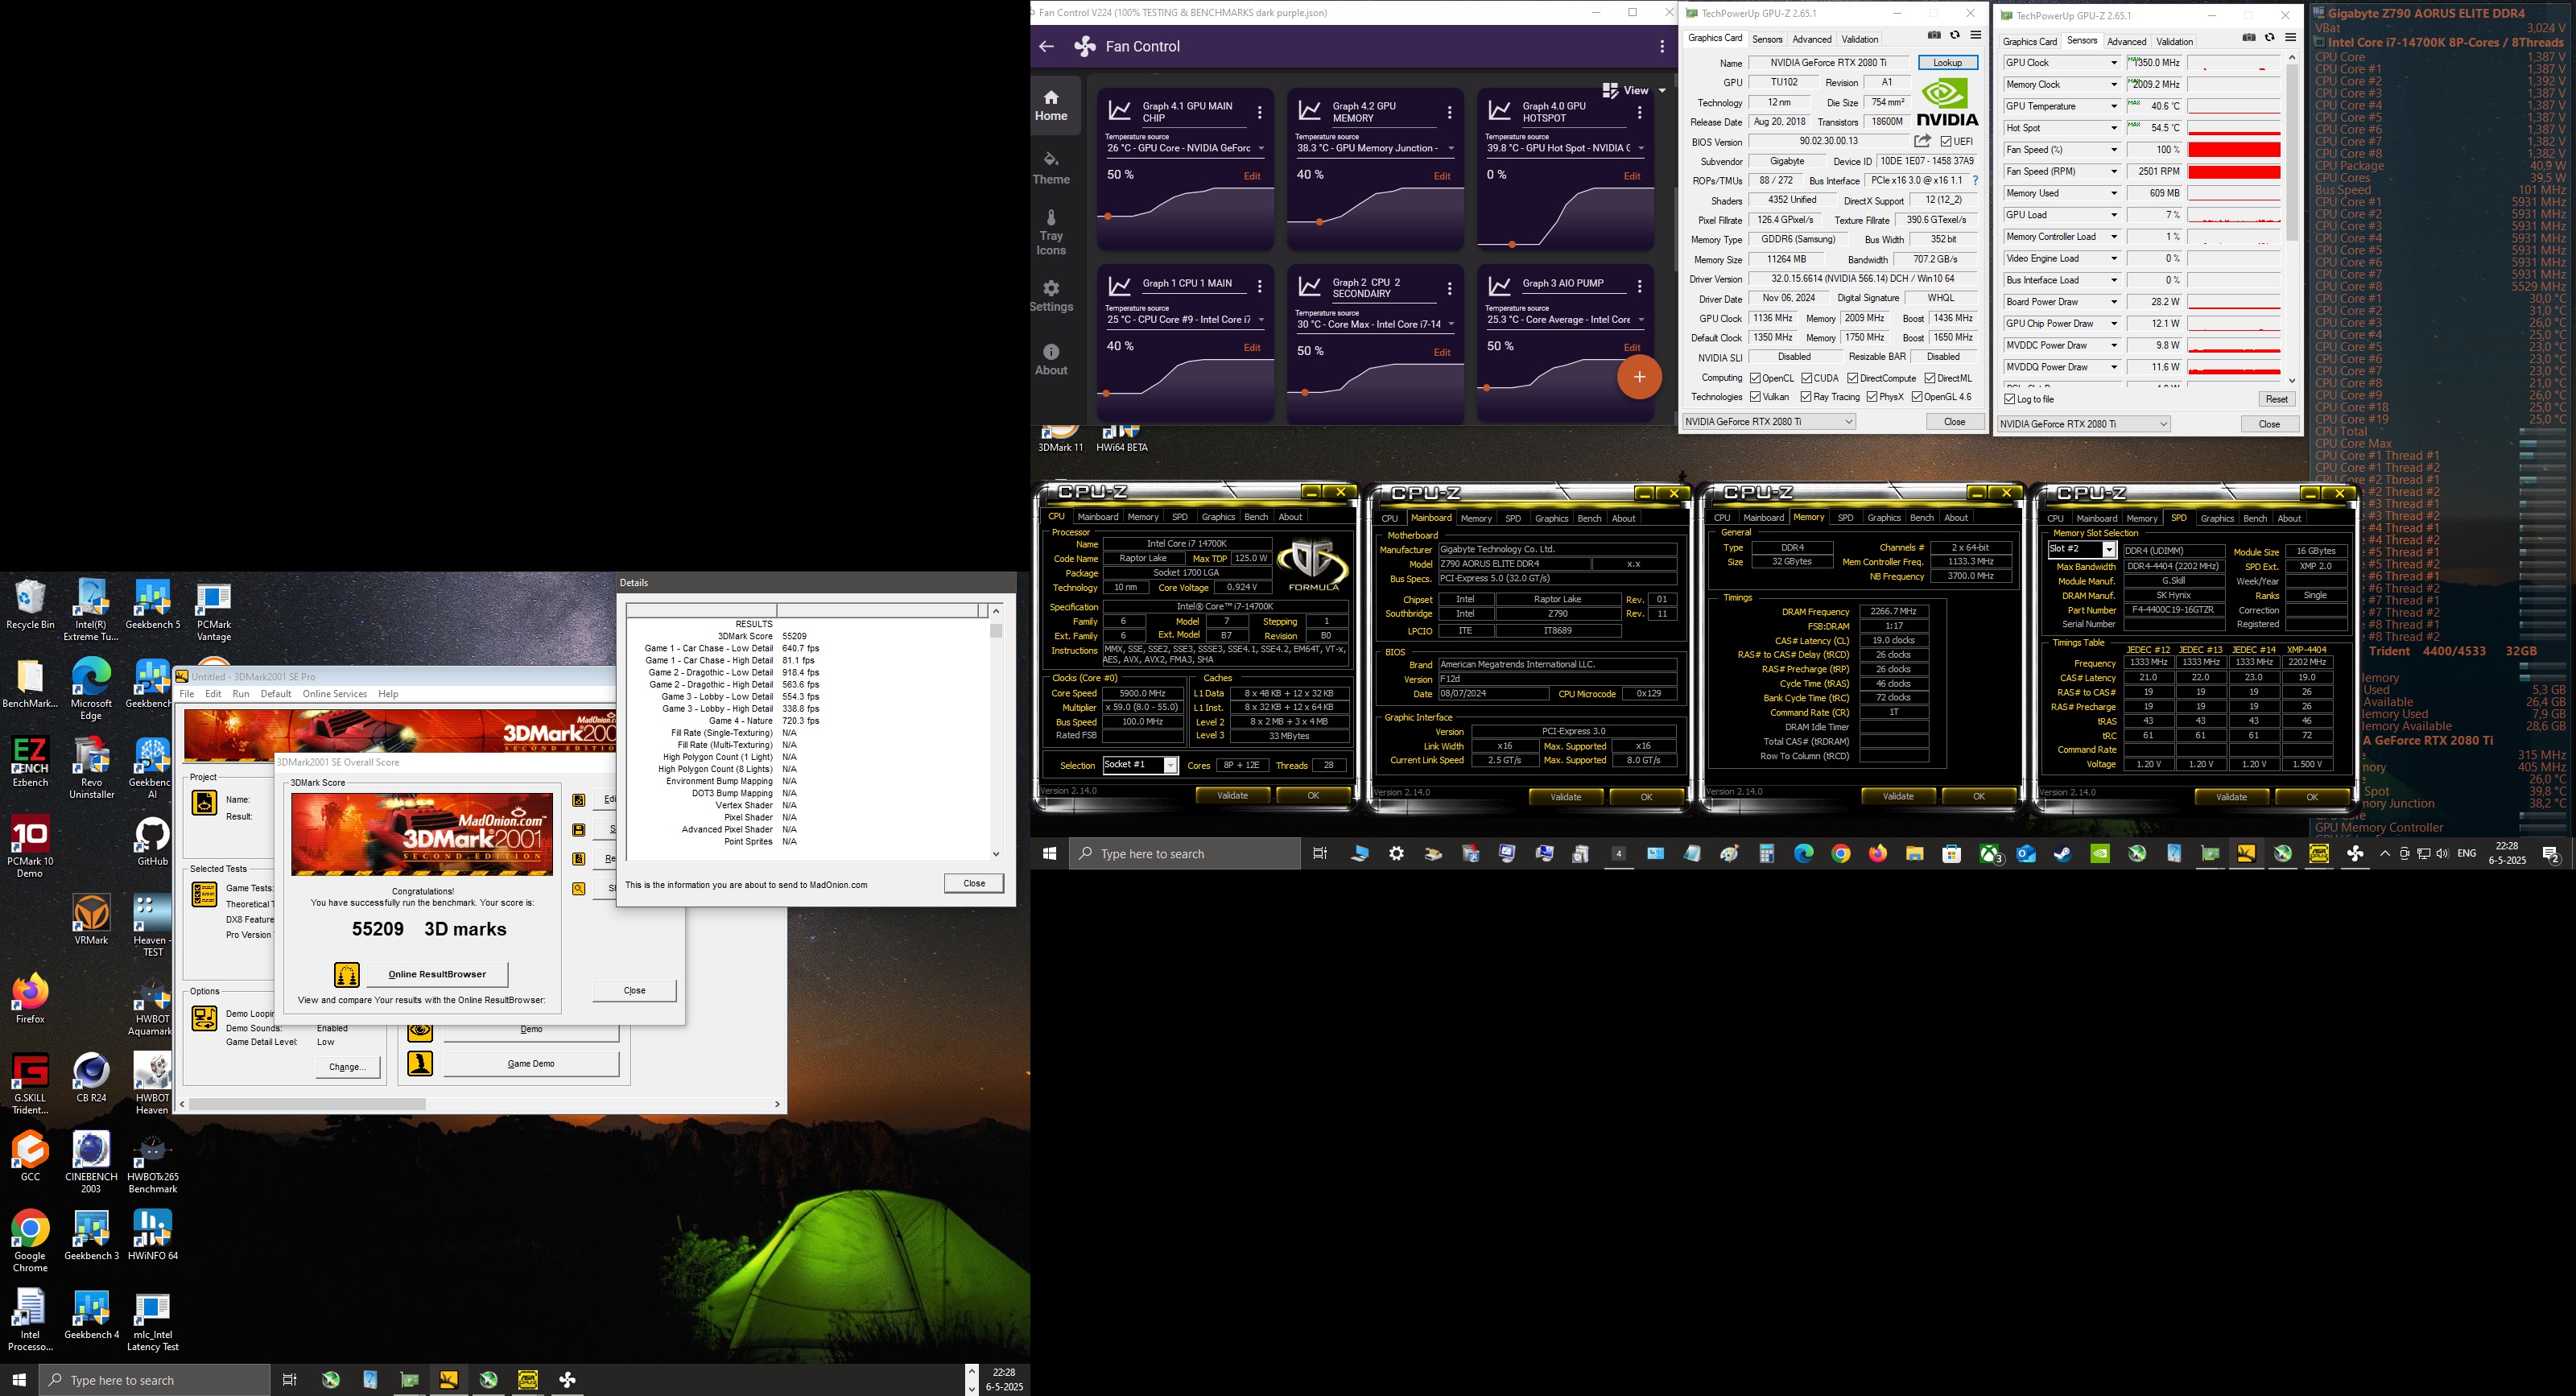Click Steam icon in the taskbar
The image size is (2576, 1396).
click(2062, 854)
